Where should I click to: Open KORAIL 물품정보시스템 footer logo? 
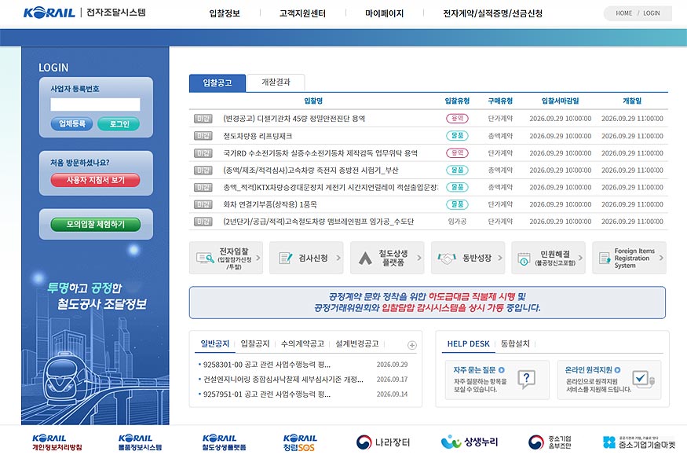pos(140,442)
